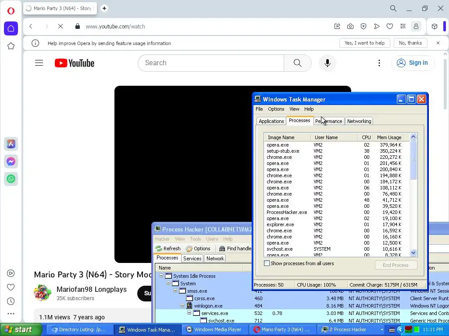449x336 pixels.
Task: Click the Opera logo menu icon
Action: (11, 11)
